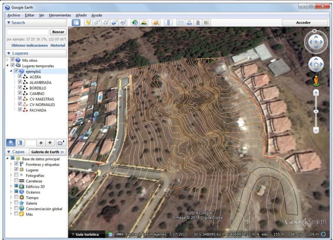The width and height of the screenshot is (333, 240).
Task: Toggle the FACHADA layer checkbox
Action: tap(20, 110)
